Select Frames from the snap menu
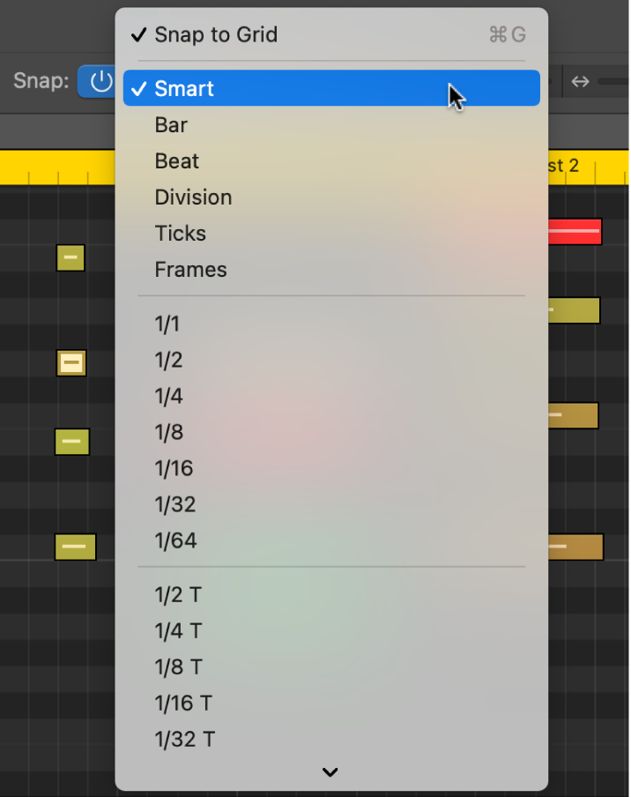This screenshot has height=797, width=631. click(190, 270)
